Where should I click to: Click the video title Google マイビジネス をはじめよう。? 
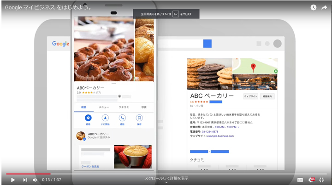click(48, 8)
